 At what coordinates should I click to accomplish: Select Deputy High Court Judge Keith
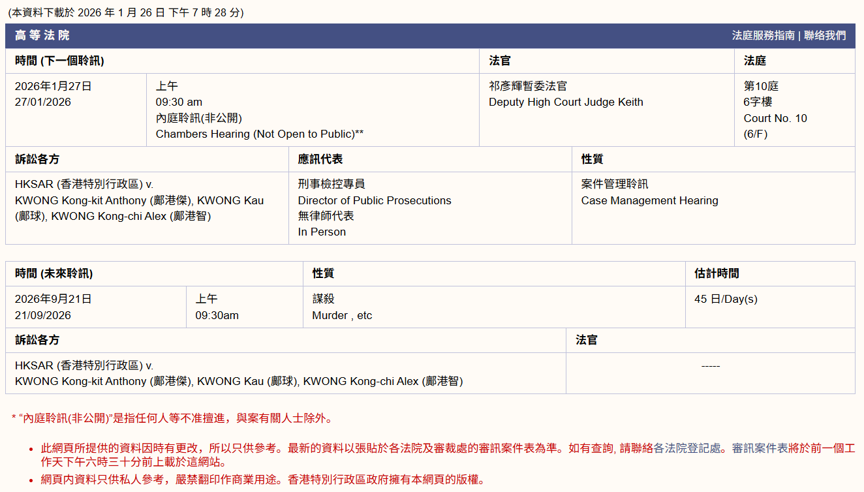(x=566, y=102)
